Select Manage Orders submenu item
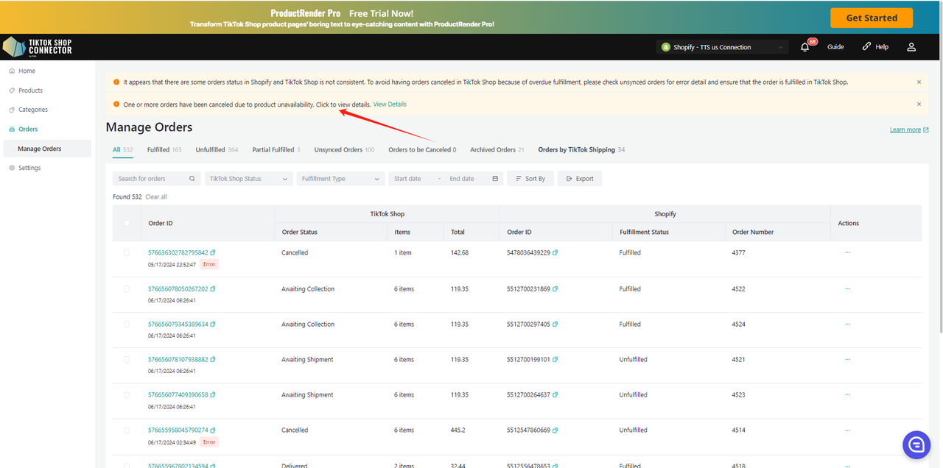The height and width of the screenshot is (468, 943). coord(47,149)
